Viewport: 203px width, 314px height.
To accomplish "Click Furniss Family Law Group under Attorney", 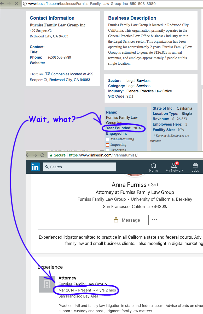I will [83, 284].
